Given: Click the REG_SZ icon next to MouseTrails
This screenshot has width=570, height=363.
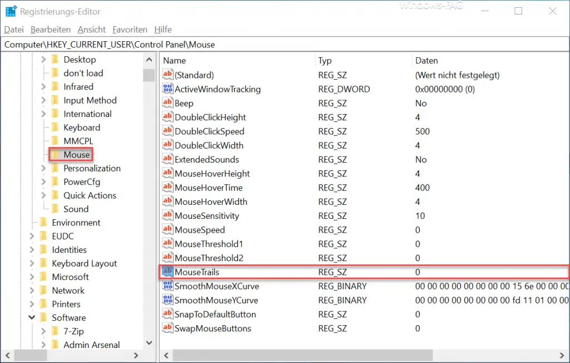Looking at the screenshot, I should (x=168, y=272).
